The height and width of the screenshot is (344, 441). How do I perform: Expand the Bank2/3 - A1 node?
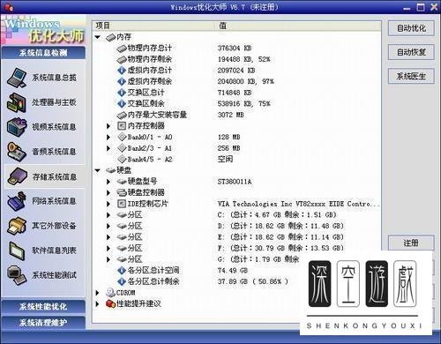pos(108,148)
